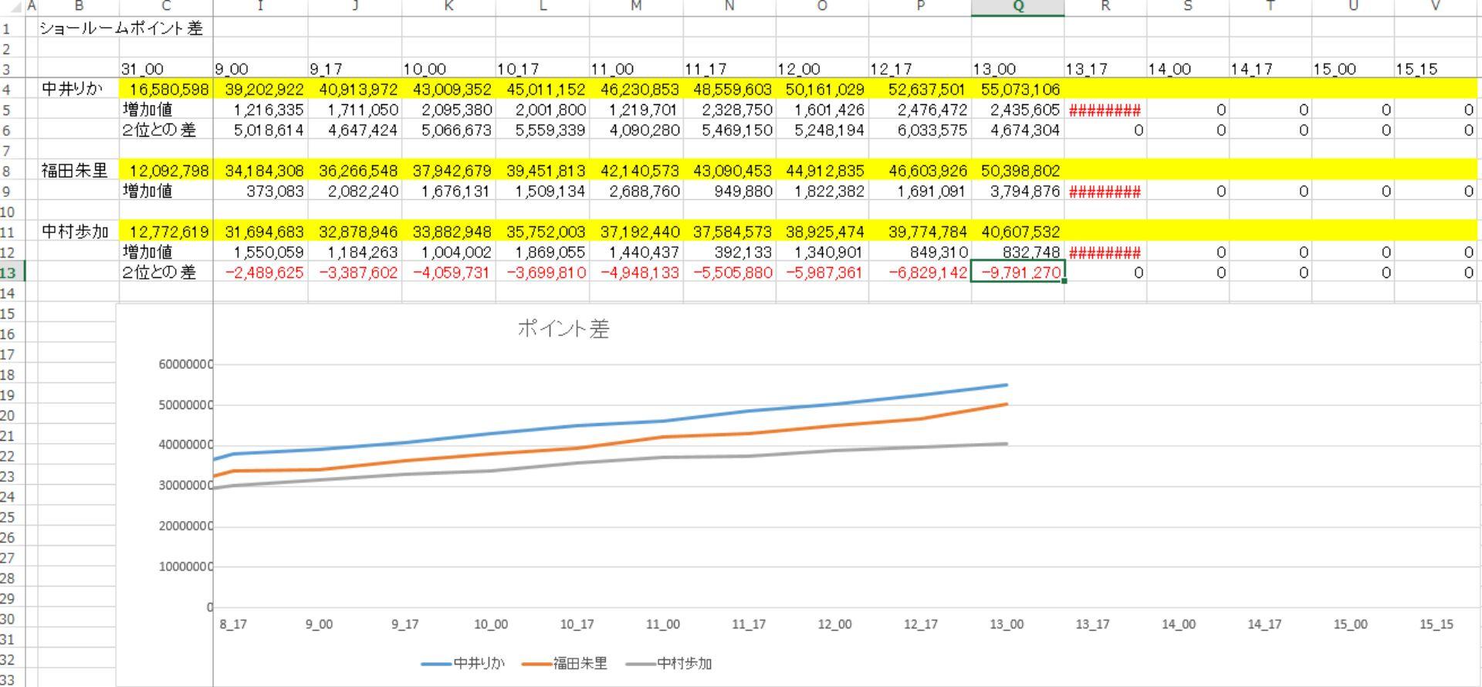Select column R header
The width and height of the screenshot is (1482, 687).
tap(1105, 6)
